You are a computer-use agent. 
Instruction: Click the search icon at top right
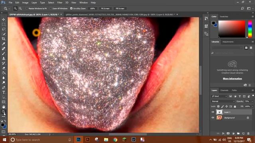[242, 8]
